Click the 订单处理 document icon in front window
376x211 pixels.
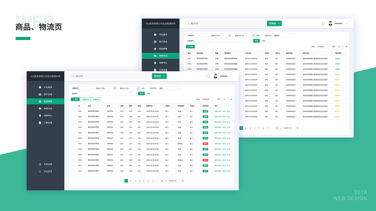click(x=40, y=122)
